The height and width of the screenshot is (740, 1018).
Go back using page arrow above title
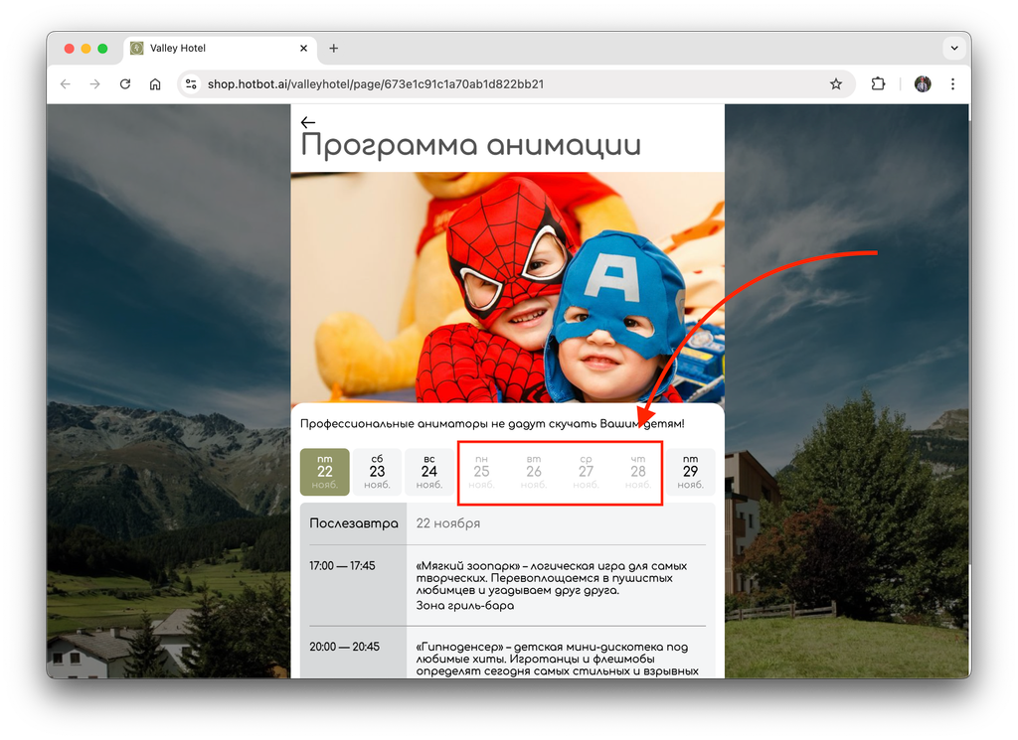[308, 122]
